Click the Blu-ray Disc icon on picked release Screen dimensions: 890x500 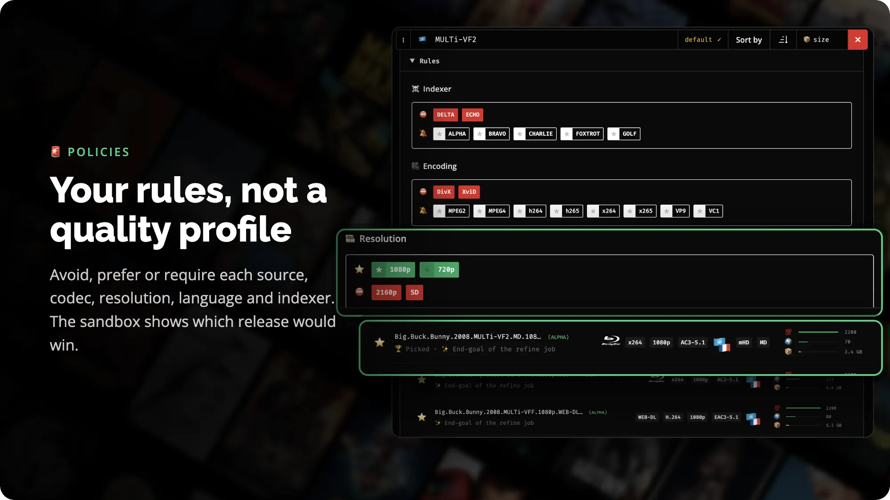click(611, 341)
